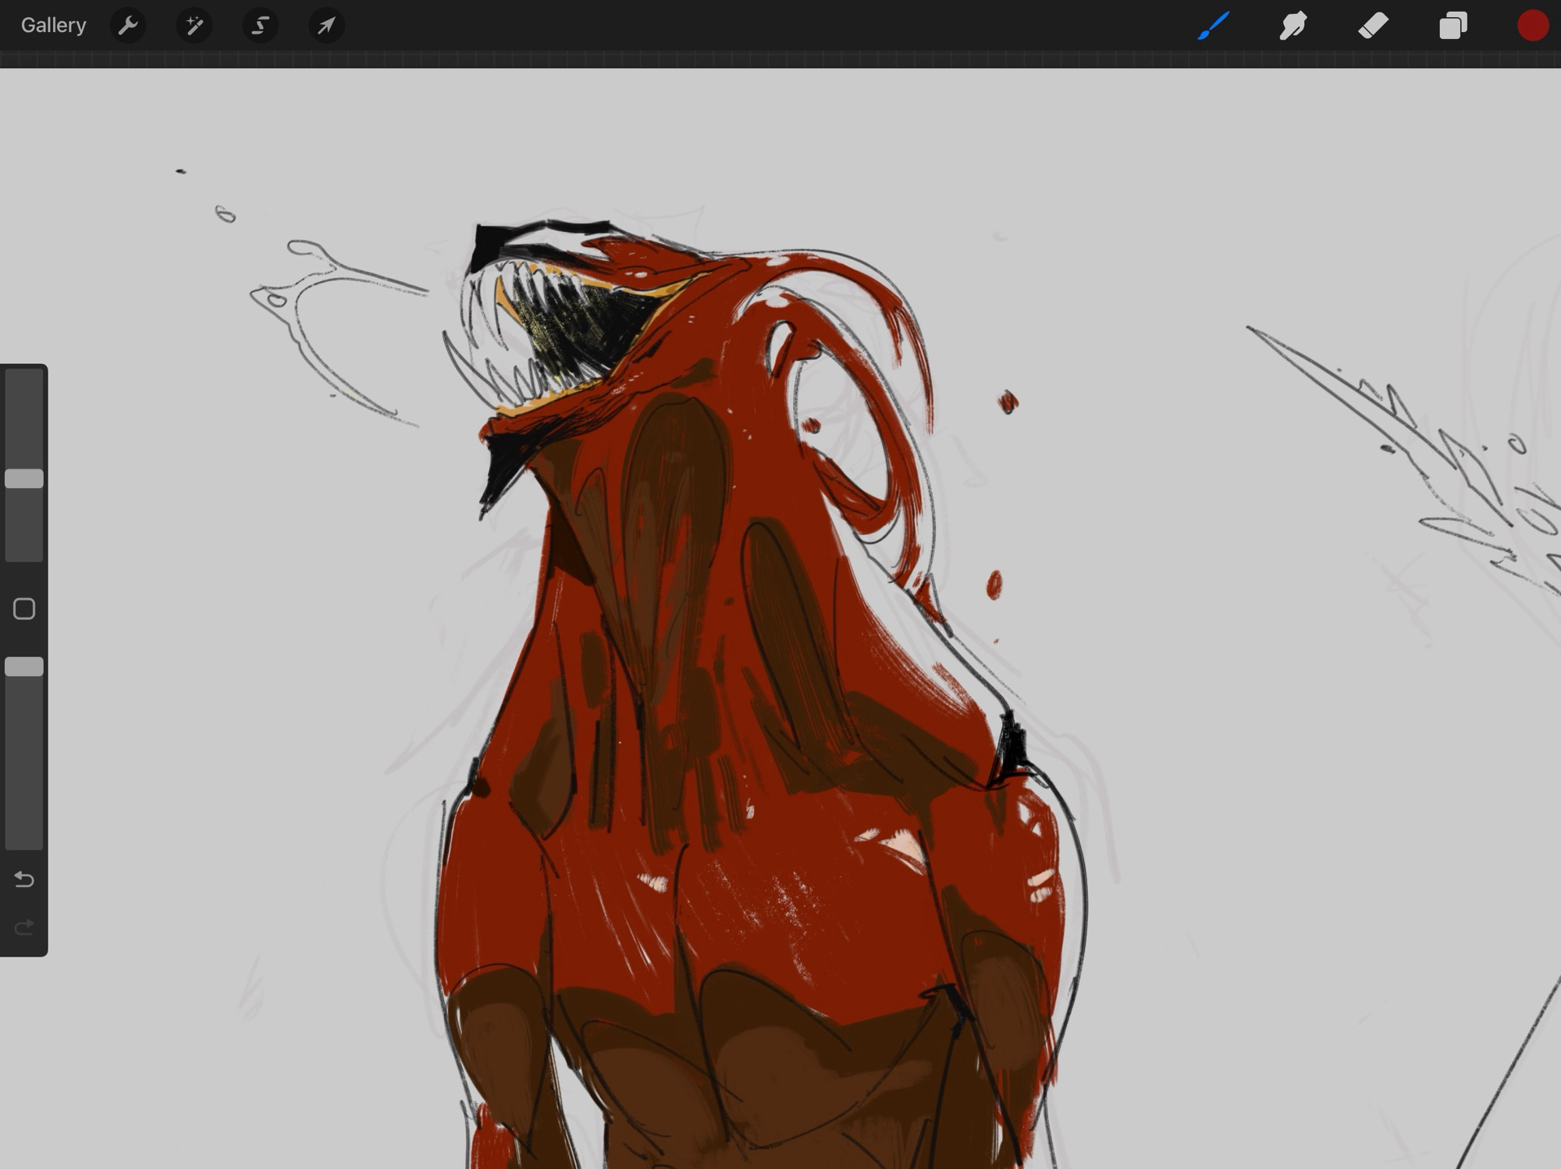
Task: Tap the square Modify button in sidebar
Action: [24, 608]
